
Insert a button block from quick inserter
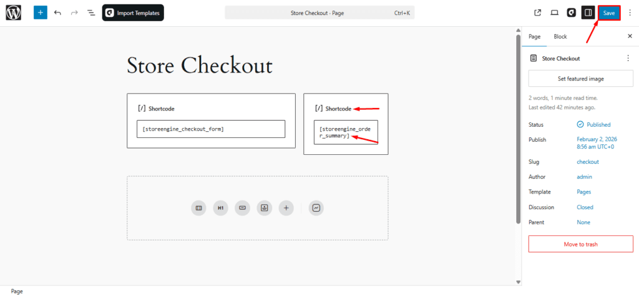click(243, 208)
